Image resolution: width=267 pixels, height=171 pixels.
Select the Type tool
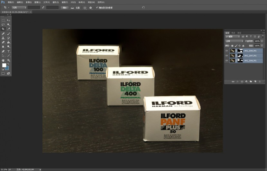click(8, 51)
